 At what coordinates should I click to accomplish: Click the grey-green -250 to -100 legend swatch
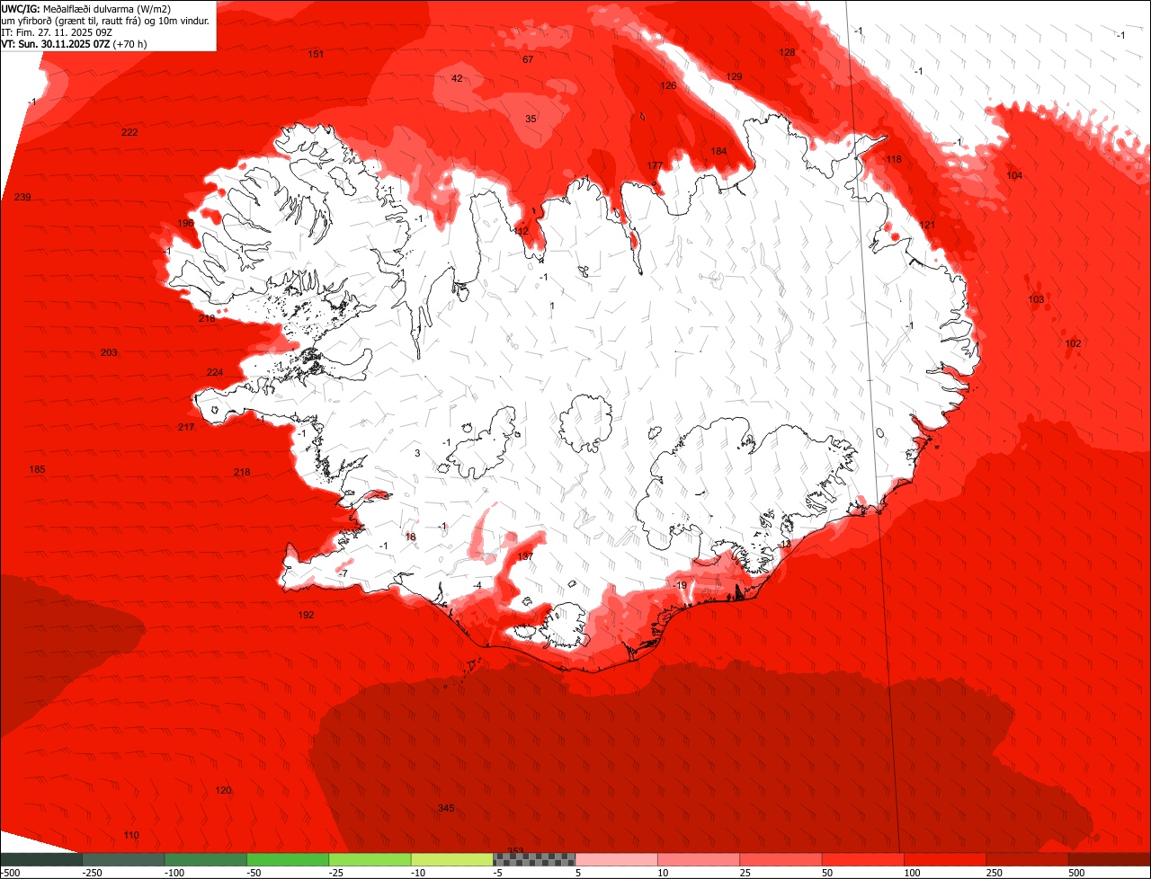123,859
